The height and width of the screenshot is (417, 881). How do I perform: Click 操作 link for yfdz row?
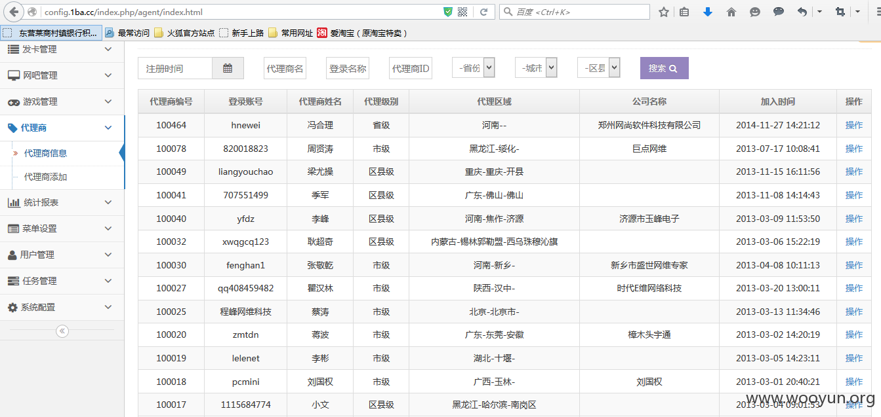point(854,219)
